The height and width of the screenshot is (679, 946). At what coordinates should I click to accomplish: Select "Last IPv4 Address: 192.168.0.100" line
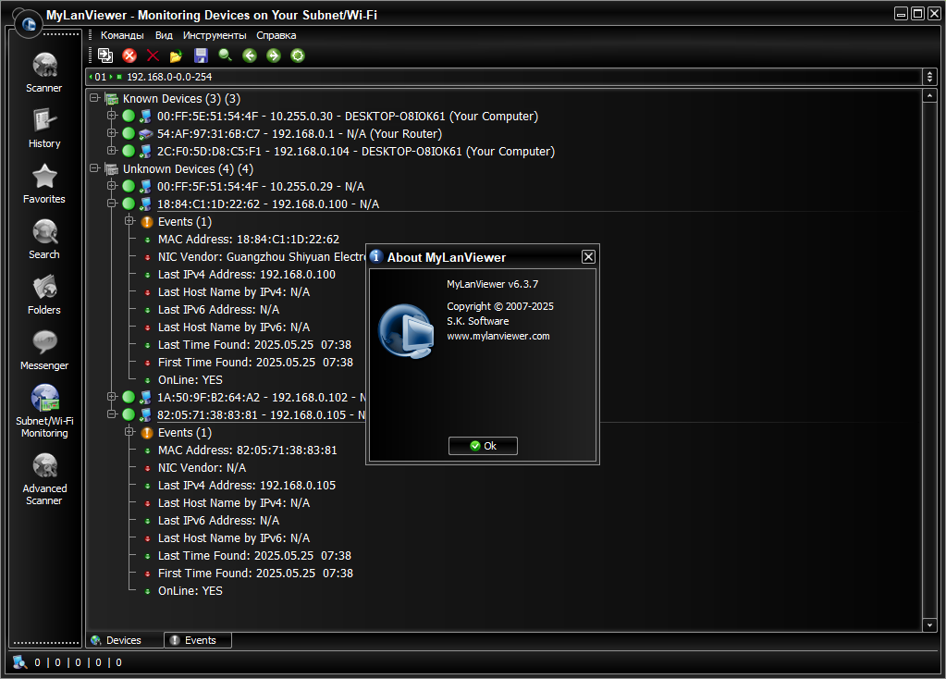(x=247, y=275)
